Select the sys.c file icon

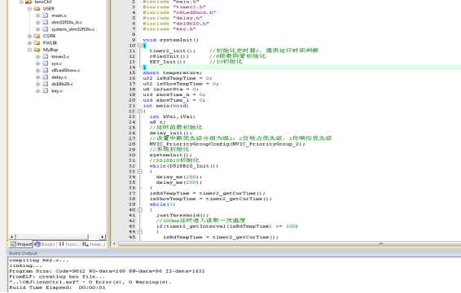coord(46,63)
